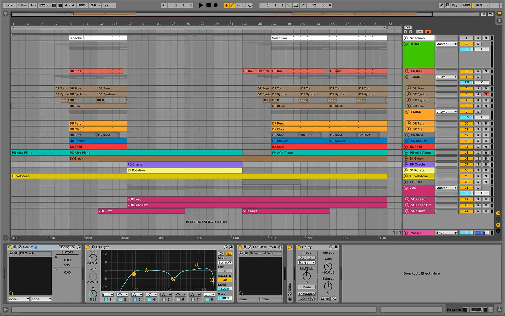Solo the DR Kick track
The image size is (505, 316).
(478, 71)
